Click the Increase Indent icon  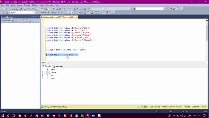tap(107, 12)
